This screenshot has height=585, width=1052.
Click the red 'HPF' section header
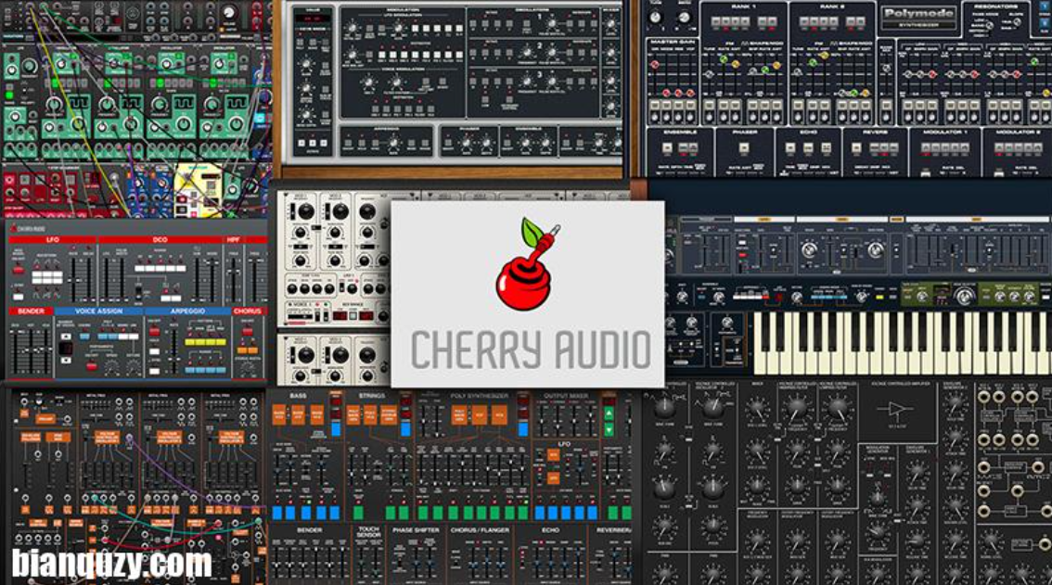tap(233, 239)
